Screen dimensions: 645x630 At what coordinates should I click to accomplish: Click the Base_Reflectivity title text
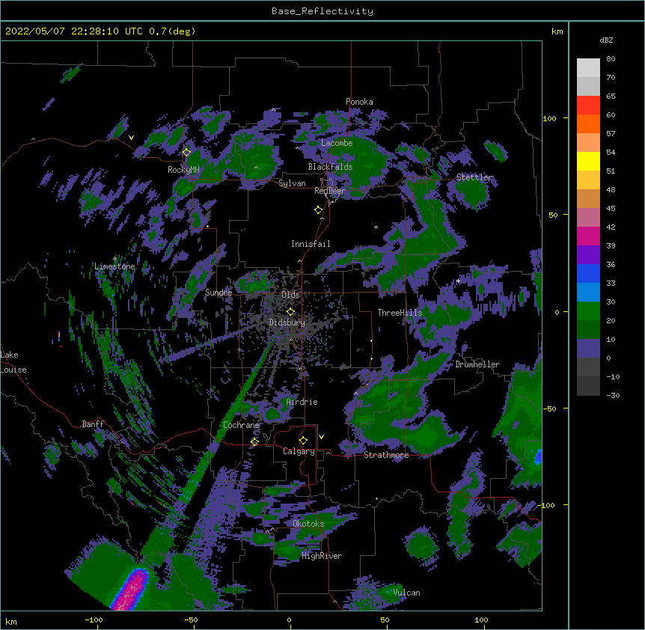[322, 11]
